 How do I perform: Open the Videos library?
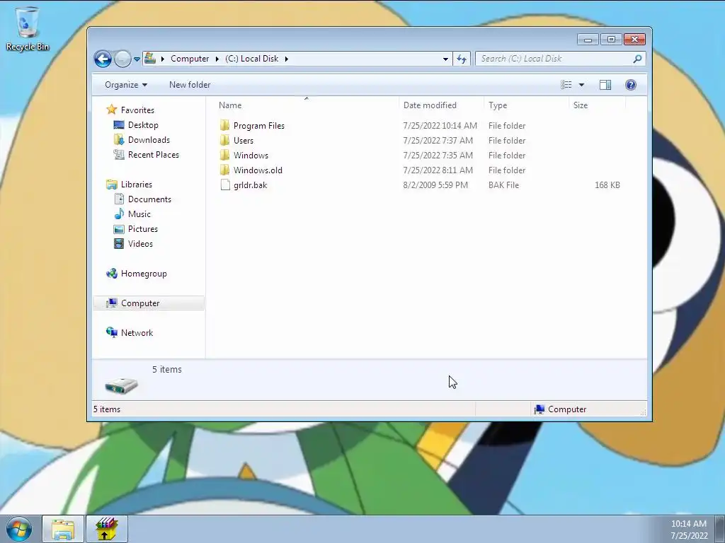coord(140,243)
